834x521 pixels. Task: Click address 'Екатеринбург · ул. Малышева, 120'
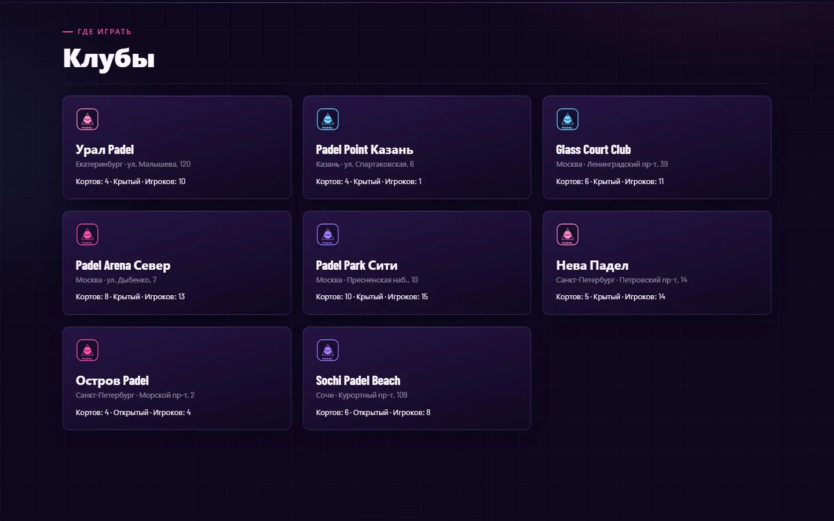click(x=133, y=164)
